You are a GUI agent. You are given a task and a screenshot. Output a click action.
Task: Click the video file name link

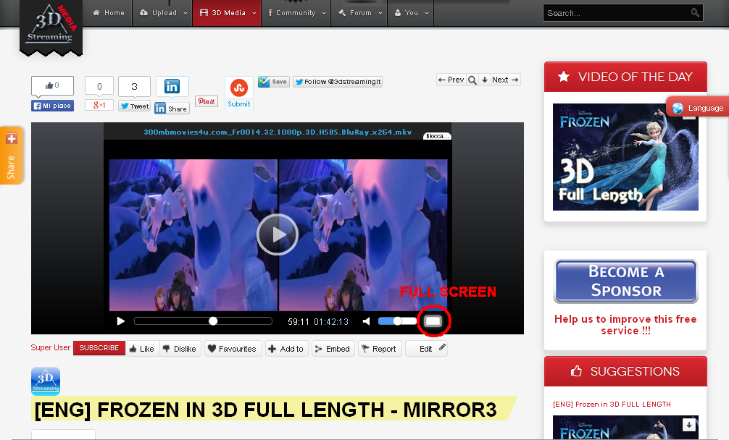click(278, 132)
